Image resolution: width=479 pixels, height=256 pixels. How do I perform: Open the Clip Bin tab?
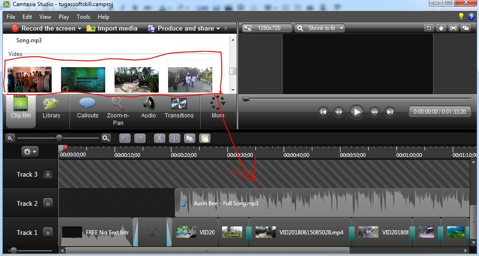pyautogui.click(x=21, y=111)
